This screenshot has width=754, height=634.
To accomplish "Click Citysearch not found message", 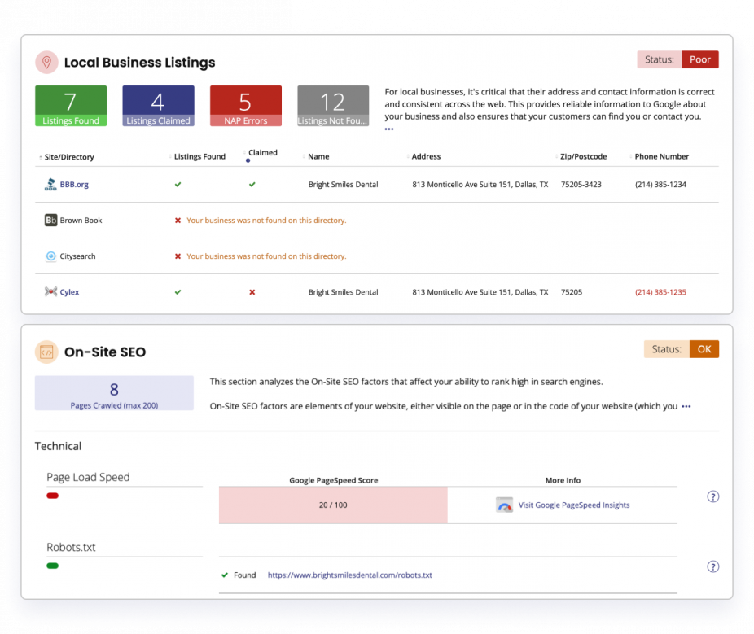I will click(x=266, y=256).
